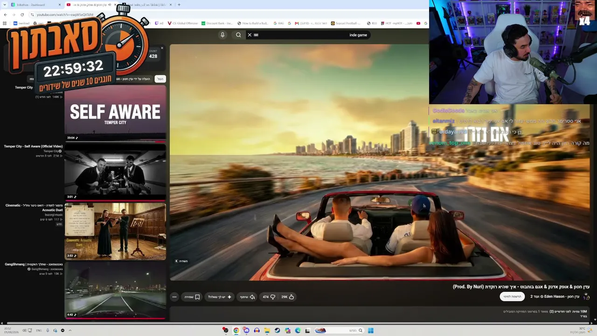The width and height of the screenshot is (597, 336).
Task: Click the sparkle 'ask a question' button
Action: pyautogui.click(x=220, y=297)
